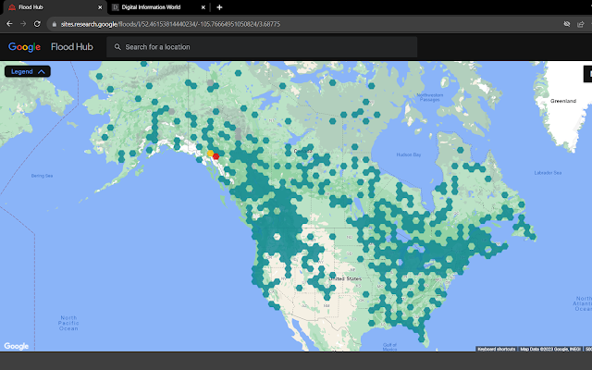Click the search magnifier icon
Image resolution: width=592 pixels, height=370 pixels.
click(x=117, y=47)
